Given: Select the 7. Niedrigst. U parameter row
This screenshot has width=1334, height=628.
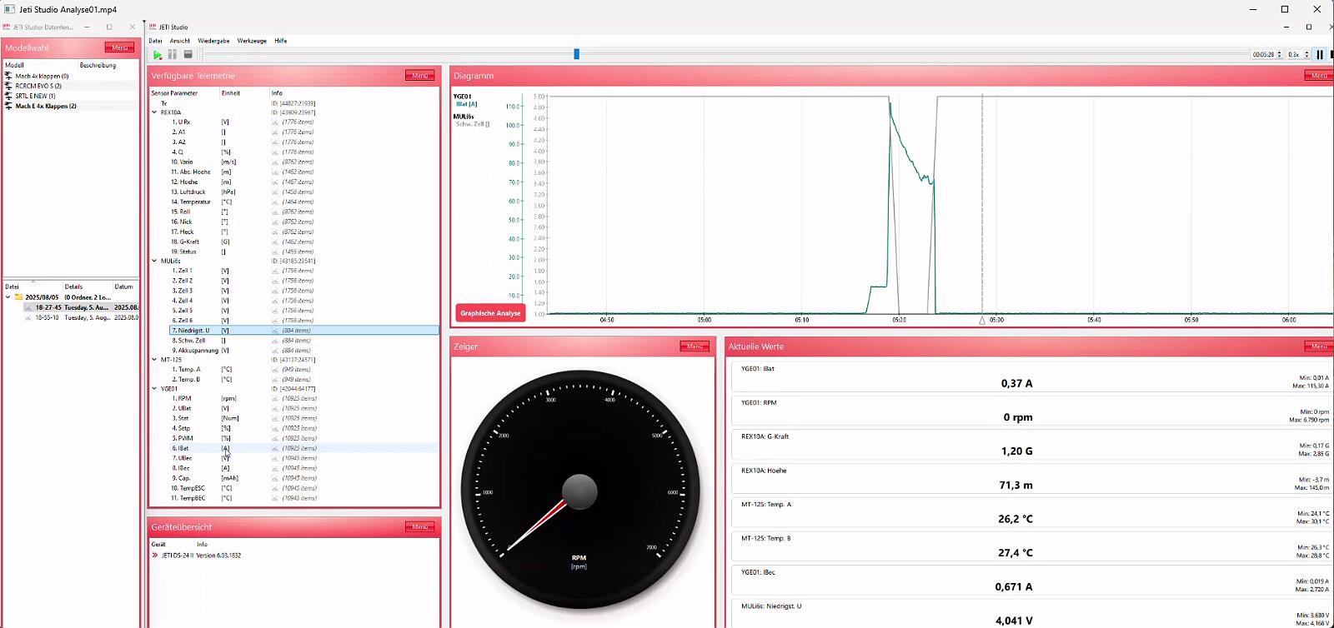Looking at the screenshot, I should 304,331.
